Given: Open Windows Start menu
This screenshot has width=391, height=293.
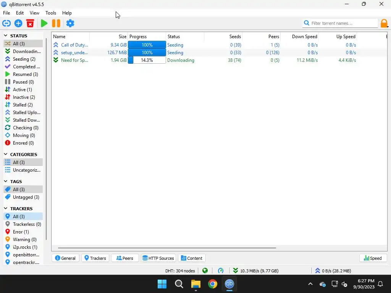Looking at the screenshot, I should click(162, 284).
